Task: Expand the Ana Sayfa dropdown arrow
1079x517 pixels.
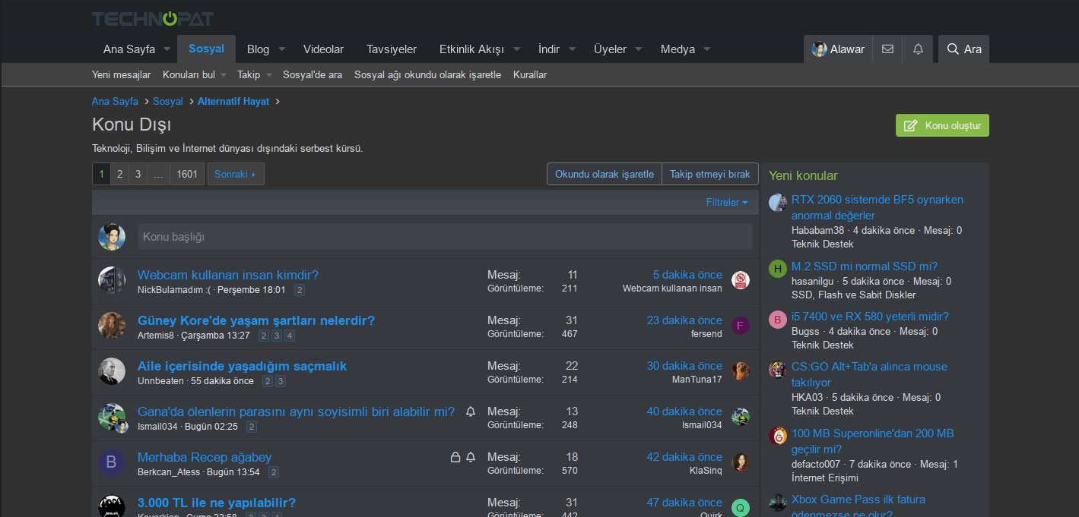Action: pos(167,49)
